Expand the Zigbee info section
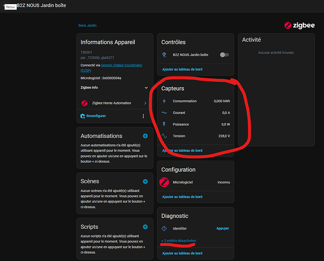This screenshot has height=261, width=324. click(146, 88)
